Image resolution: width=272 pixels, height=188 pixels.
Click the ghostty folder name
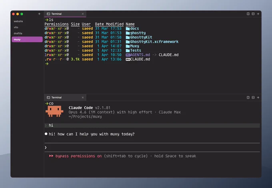click(x=138, y=33)
